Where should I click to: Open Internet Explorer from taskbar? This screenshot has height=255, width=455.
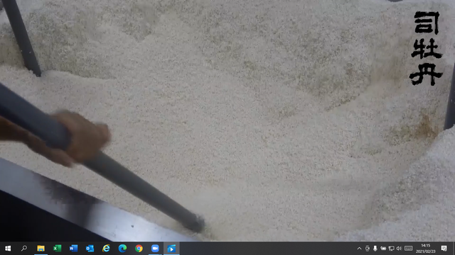pos(106,249)
